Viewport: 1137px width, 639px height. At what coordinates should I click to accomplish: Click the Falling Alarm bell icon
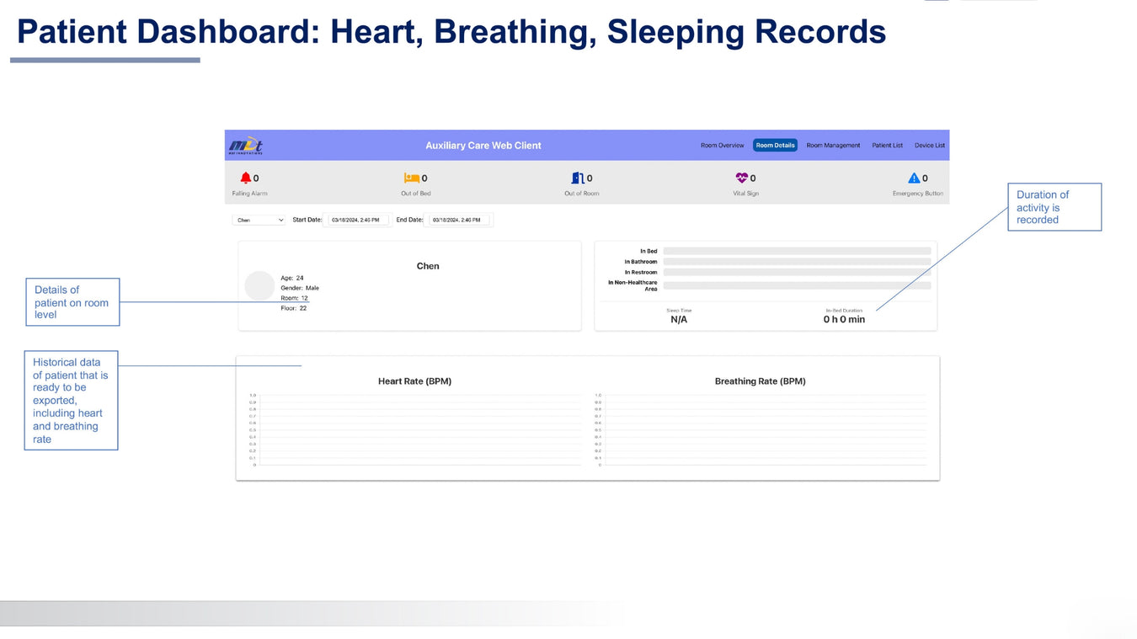pos(246,178)
